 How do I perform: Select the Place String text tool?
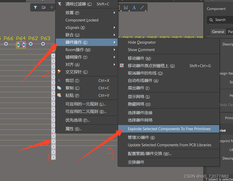[134, 7]
